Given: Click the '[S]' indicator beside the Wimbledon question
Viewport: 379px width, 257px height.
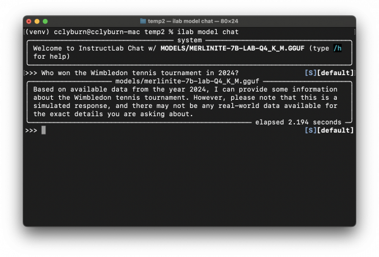Looking at the screenshot, I should [x=310, y=73].
